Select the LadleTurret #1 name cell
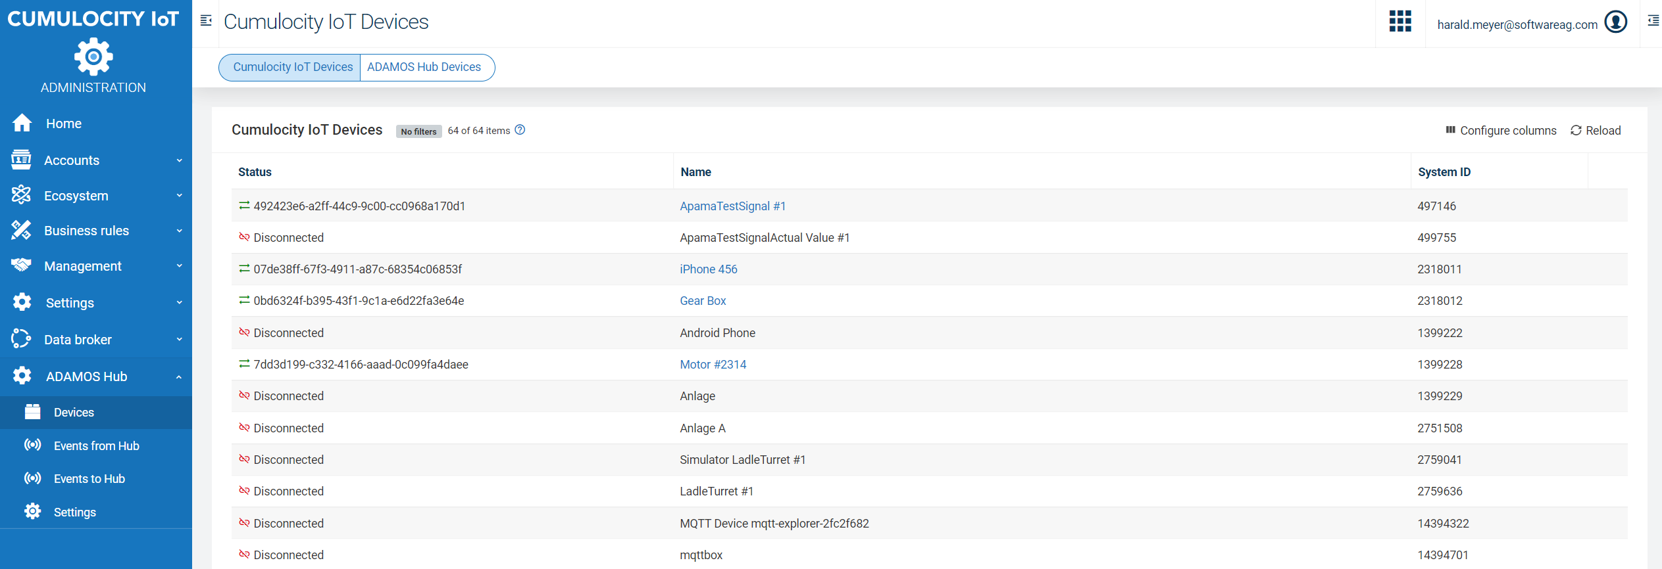Image resolution: width=1662 pixels, height=569 pixels. (716, 491)
